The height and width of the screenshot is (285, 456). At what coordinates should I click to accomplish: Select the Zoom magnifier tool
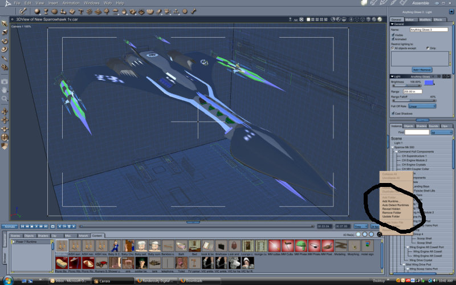point(5,98)
